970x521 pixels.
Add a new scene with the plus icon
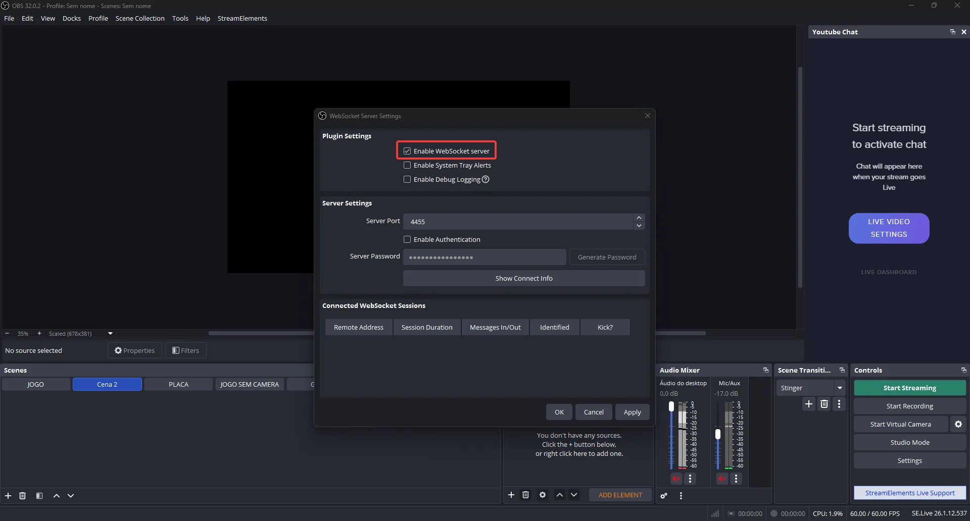tap(8, 496)
